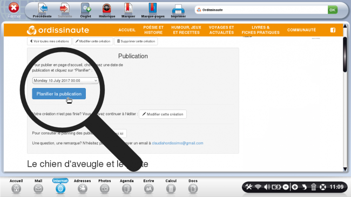Click the zoom out minus icon
The height and width of the screenshot is (197, 351).
pyautogui.click(x=286, y=187)
